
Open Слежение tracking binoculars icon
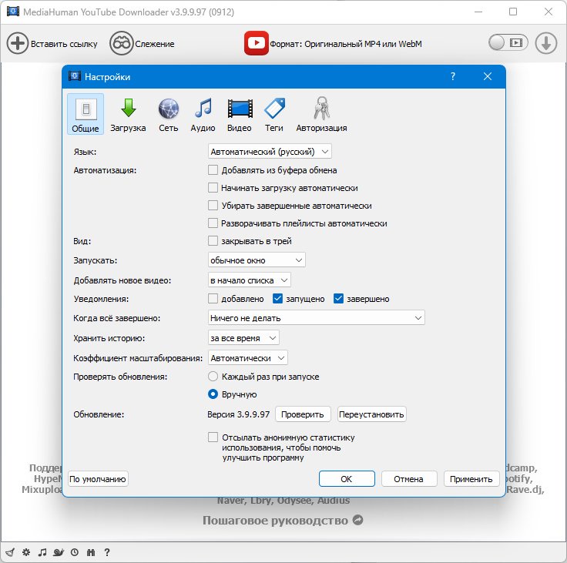click(x=121, y=43)
